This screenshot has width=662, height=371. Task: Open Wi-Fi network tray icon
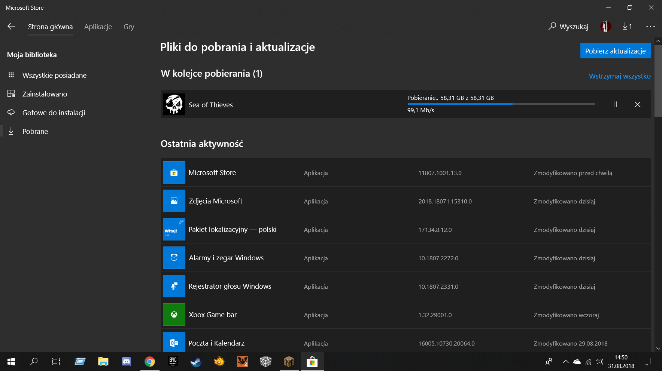click(x=589, y=362)
